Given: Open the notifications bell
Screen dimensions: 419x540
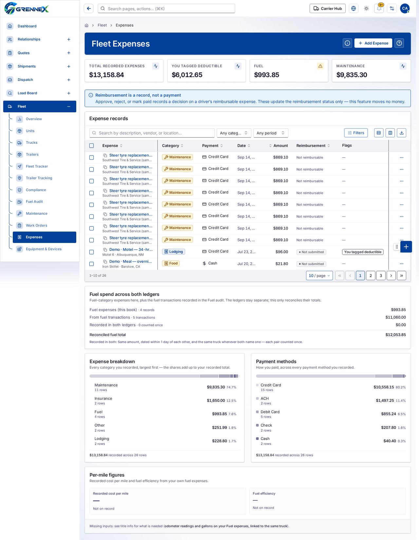Looking at the screenshot, I should click(379, 9).
